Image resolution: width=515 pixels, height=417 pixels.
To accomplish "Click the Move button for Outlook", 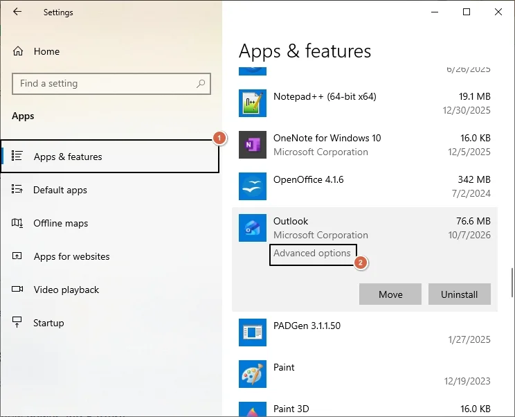I will click(x=390, y=294).
